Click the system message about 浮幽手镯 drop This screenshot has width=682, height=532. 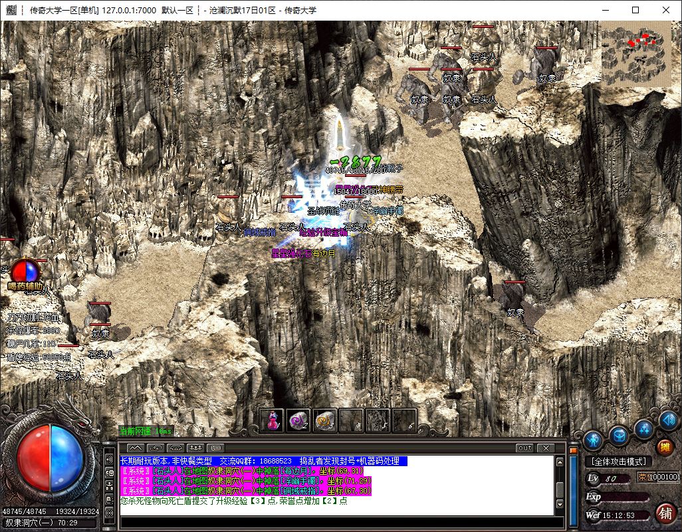(x=246, y=481)
